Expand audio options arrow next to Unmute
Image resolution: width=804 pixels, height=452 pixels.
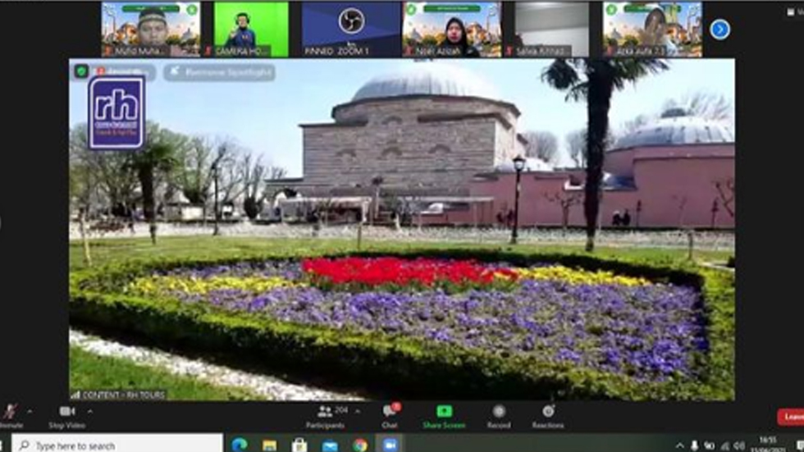pos(30,411)
